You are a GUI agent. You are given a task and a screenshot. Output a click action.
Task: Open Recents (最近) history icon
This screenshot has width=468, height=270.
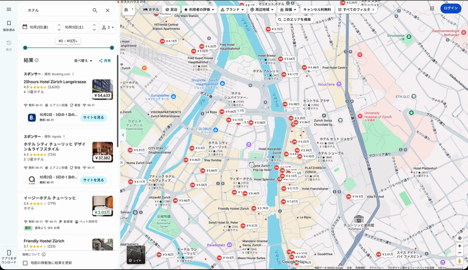coord(9,45)
